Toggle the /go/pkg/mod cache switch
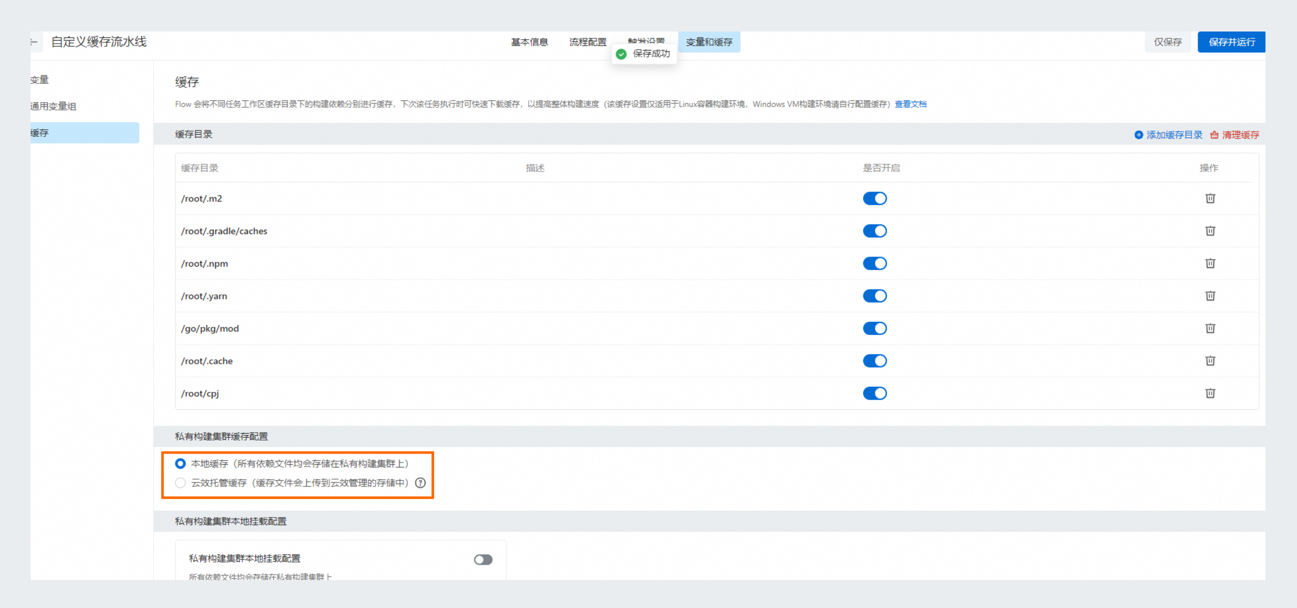 point(875,328)
